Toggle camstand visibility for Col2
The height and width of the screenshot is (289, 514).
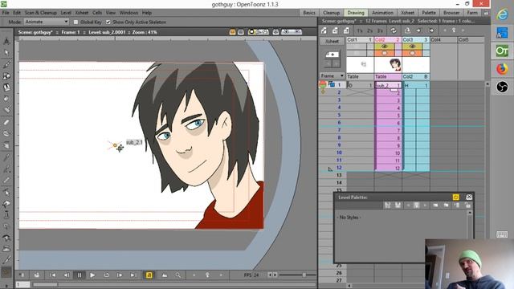385,53
